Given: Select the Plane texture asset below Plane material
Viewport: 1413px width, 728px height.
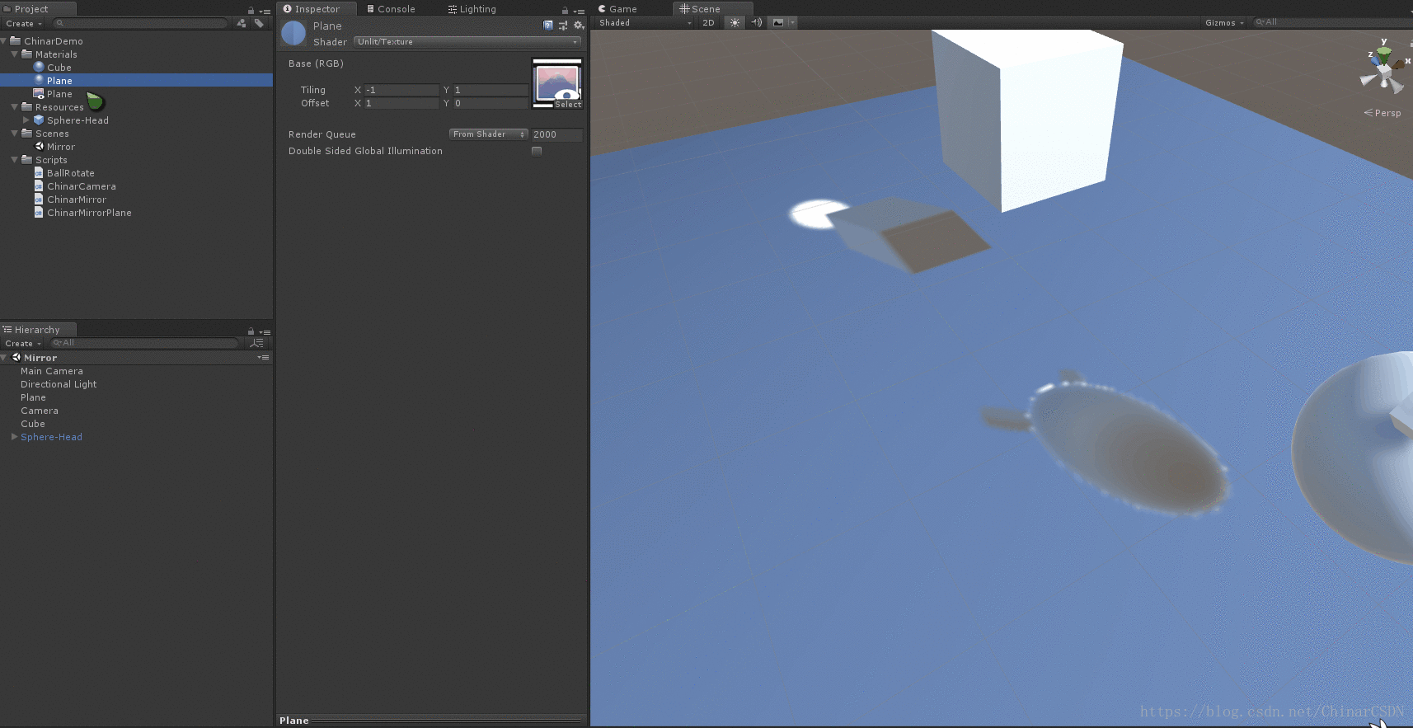Looking at the screenshot, I should (x=59, y=94).
